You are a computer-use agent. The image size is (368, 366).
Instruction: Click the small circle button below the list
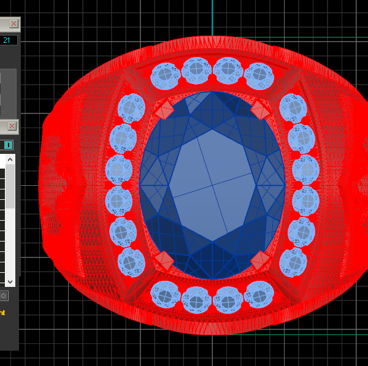[x=4, y=296]
